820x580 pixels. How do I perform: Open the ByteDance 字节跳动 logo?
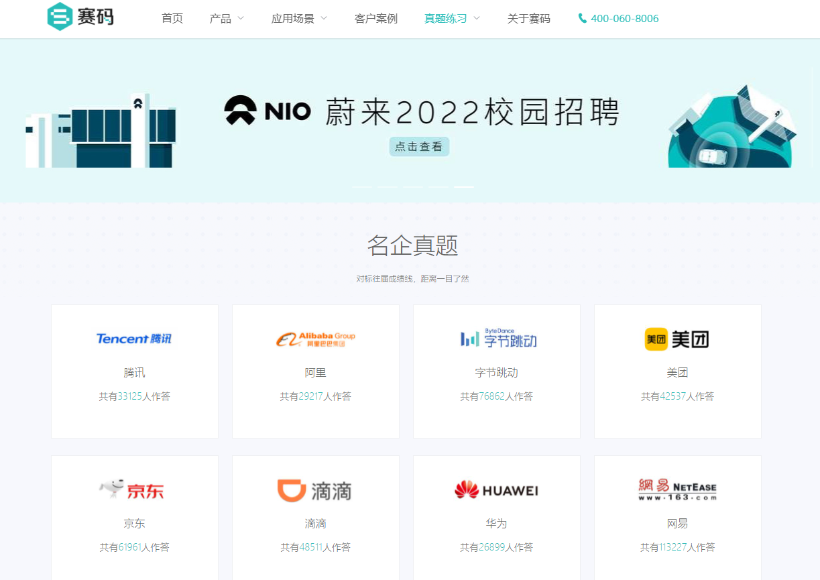click(x=498, y=338)
